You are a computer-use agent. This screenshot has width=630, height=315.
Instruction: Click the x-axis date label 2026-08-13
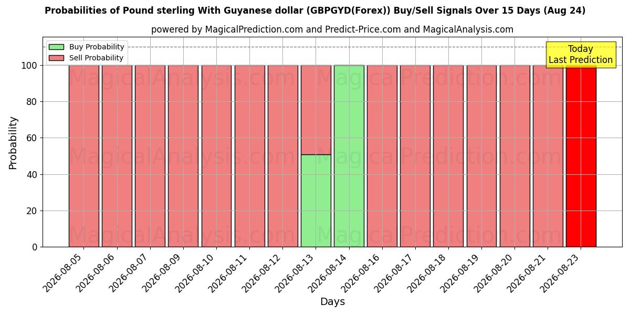click(x=296, y=272)
